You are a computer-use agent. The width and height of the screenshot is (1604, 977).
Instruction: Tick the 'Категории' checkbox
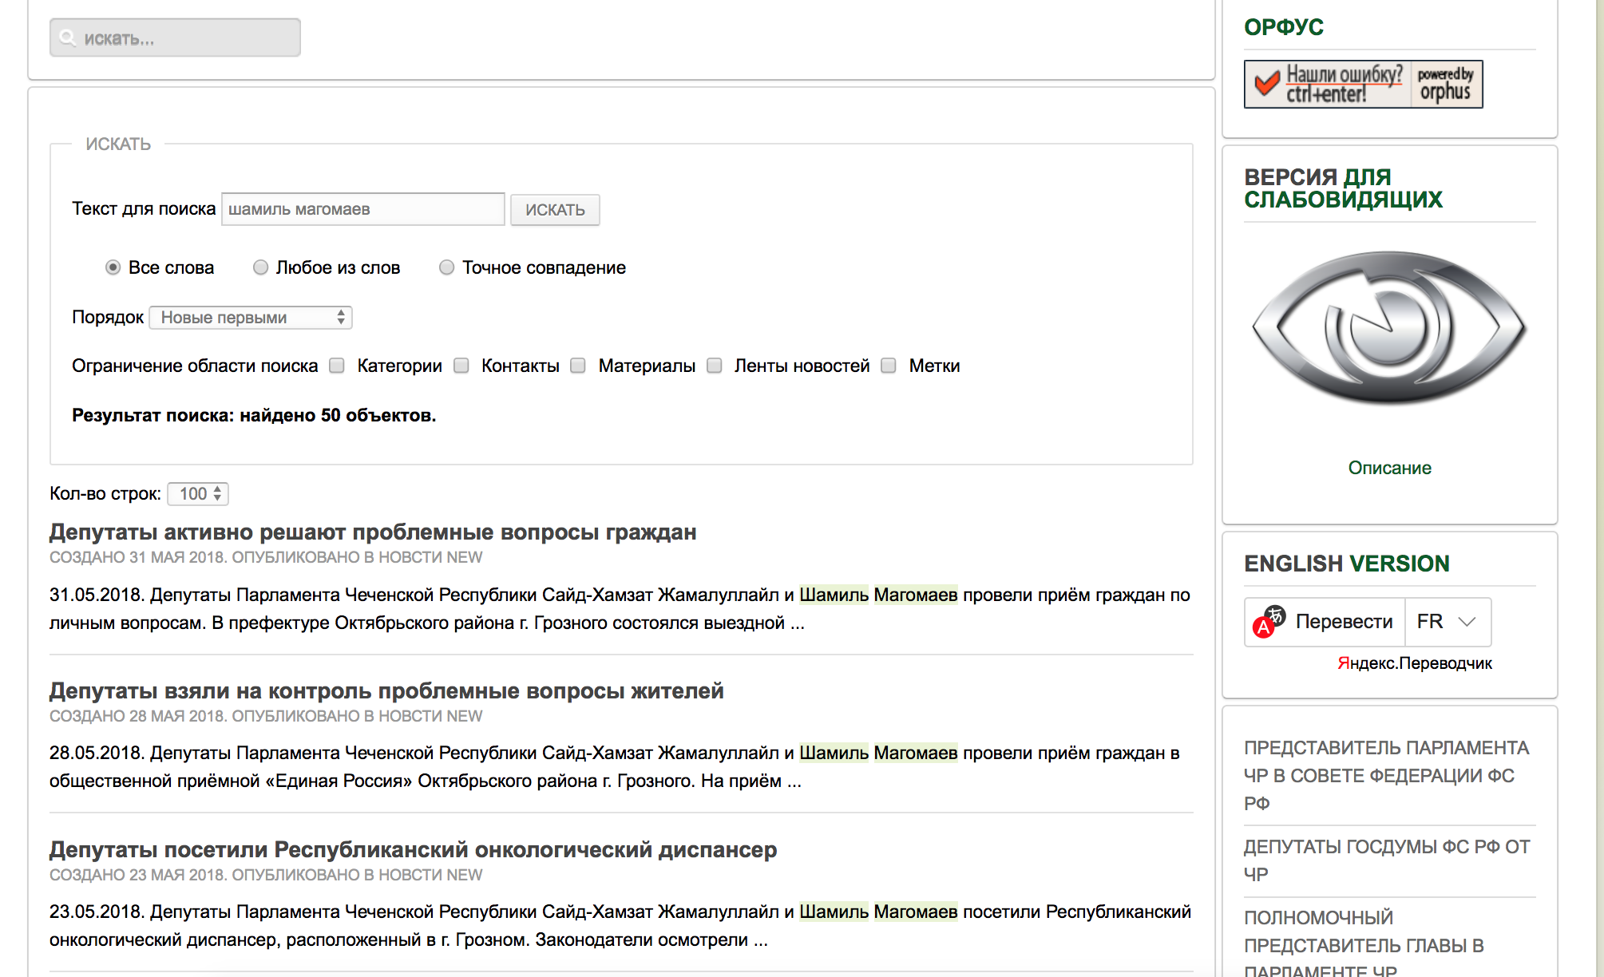[x=337, y=366]
